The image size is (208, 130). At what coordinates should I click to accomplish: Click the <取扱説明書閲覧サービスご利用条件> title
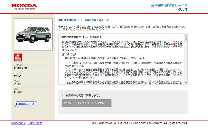81,37
